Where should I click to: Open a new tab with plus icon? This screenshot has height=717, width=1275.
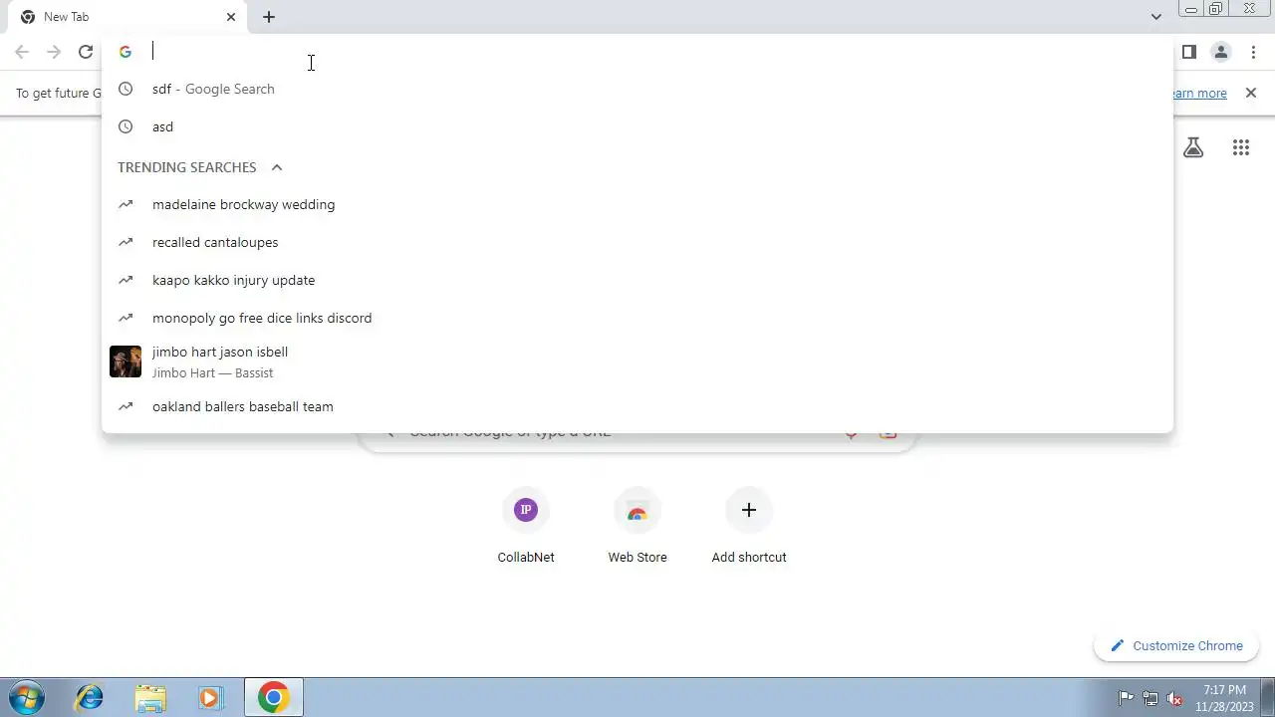tap(269, 17)
